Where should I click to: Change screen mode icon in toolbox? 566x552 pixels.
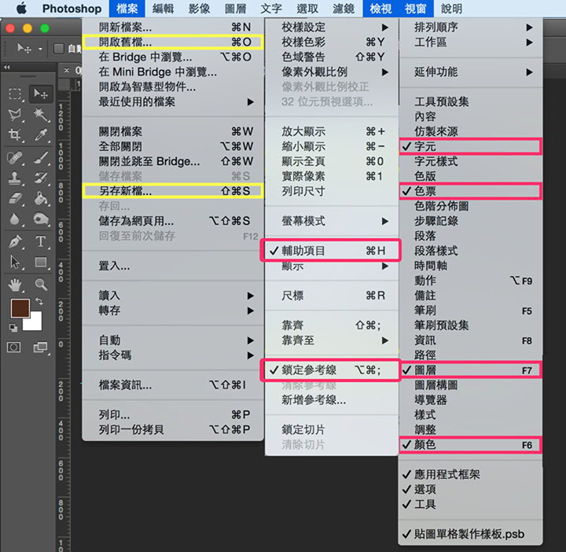click(x=40, y=348)
